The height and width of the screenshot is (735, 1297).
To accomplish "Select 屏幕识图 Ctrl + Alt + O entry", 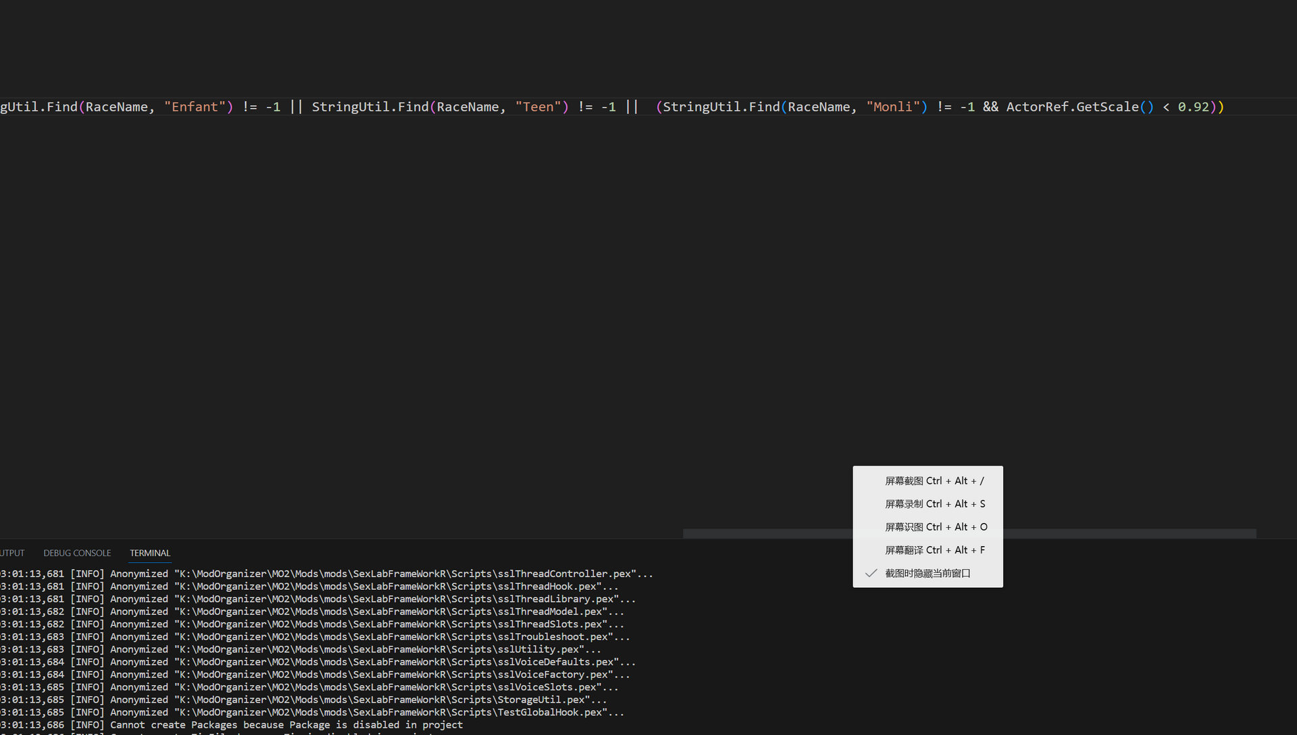I will pos(927,526).
